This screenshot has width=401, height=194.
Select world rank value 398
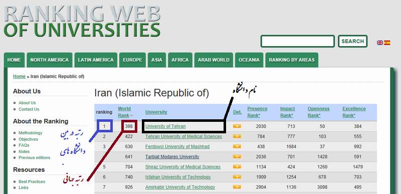(x=129, y=126)
